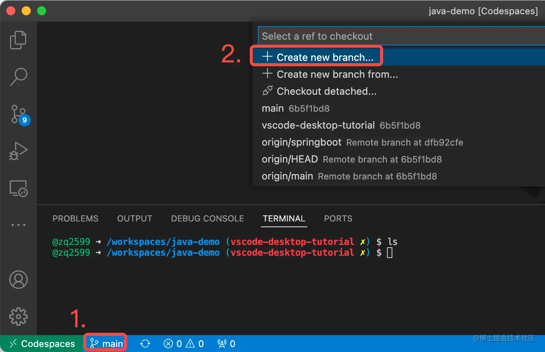Image resolution: width=545 pixels, height=352 pixels.
Task: Select the main 6b5f1bd8 branch entry
Action: point(399,108)
